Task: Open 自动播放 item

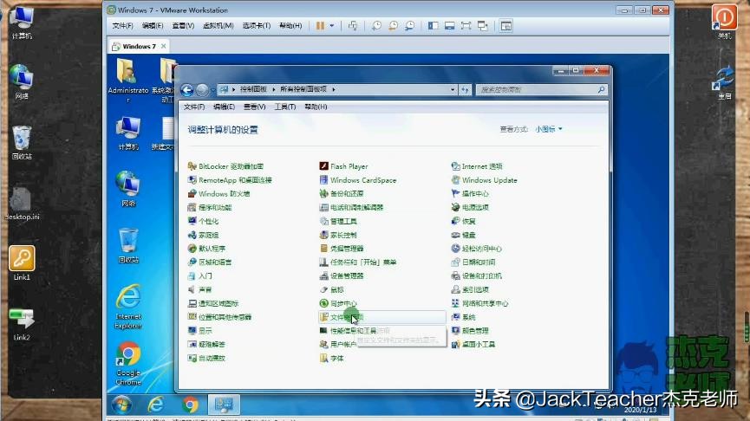Action: click(206, 358)
